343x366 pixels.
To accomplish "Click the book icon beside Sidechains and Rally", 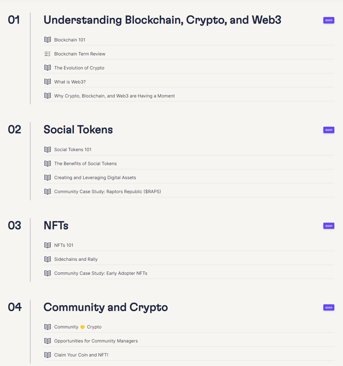I will point(47,259).
